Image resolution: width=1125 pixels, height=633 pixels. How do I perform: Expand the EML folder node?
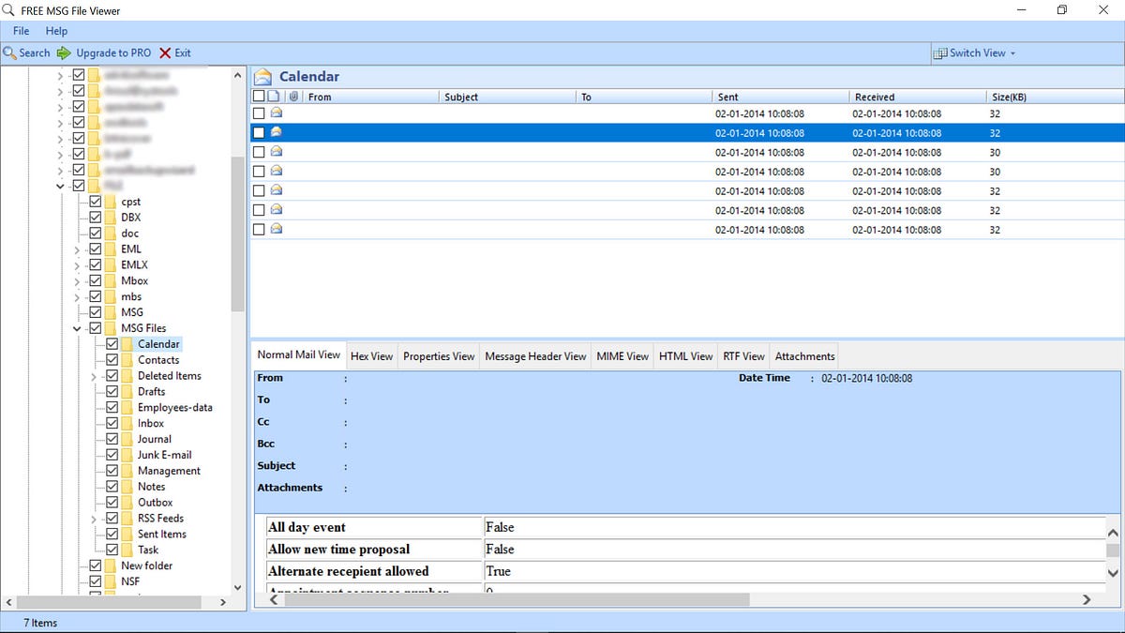click(x=77, y=249)
